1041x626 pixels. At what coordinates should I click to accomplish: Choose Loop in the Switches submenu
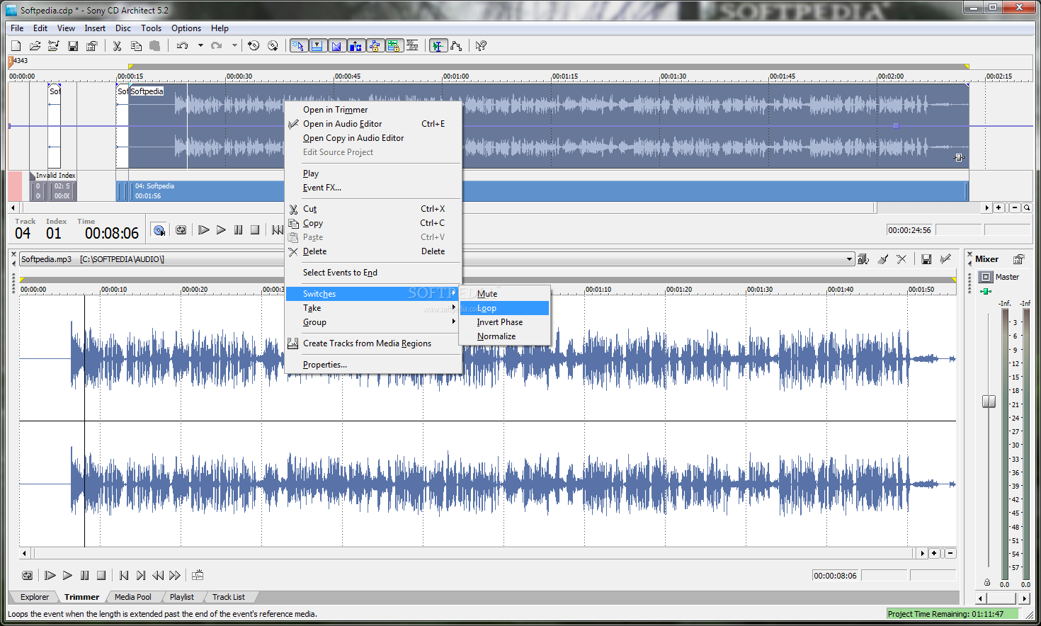[504, 308]
